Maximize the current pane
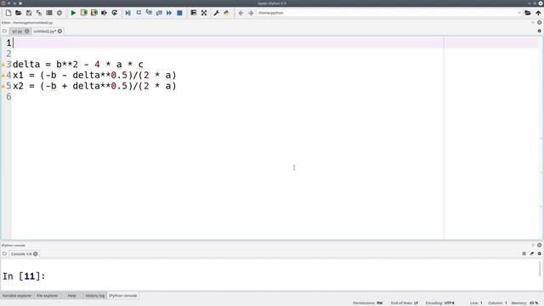 194,13
